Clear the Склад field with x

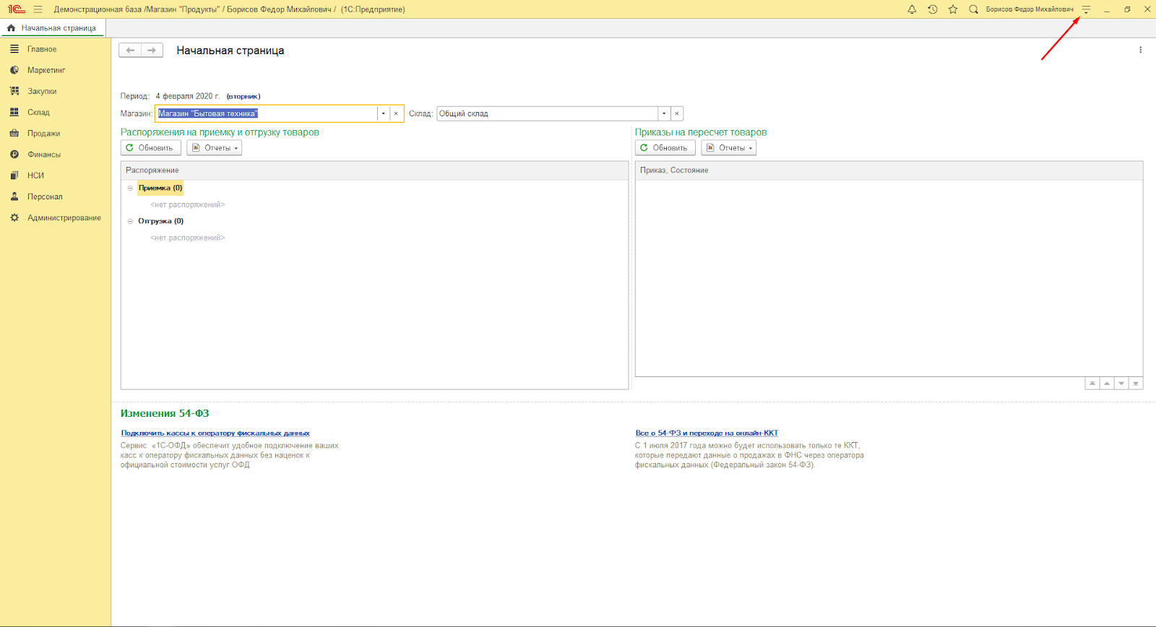tap(677, 113)
